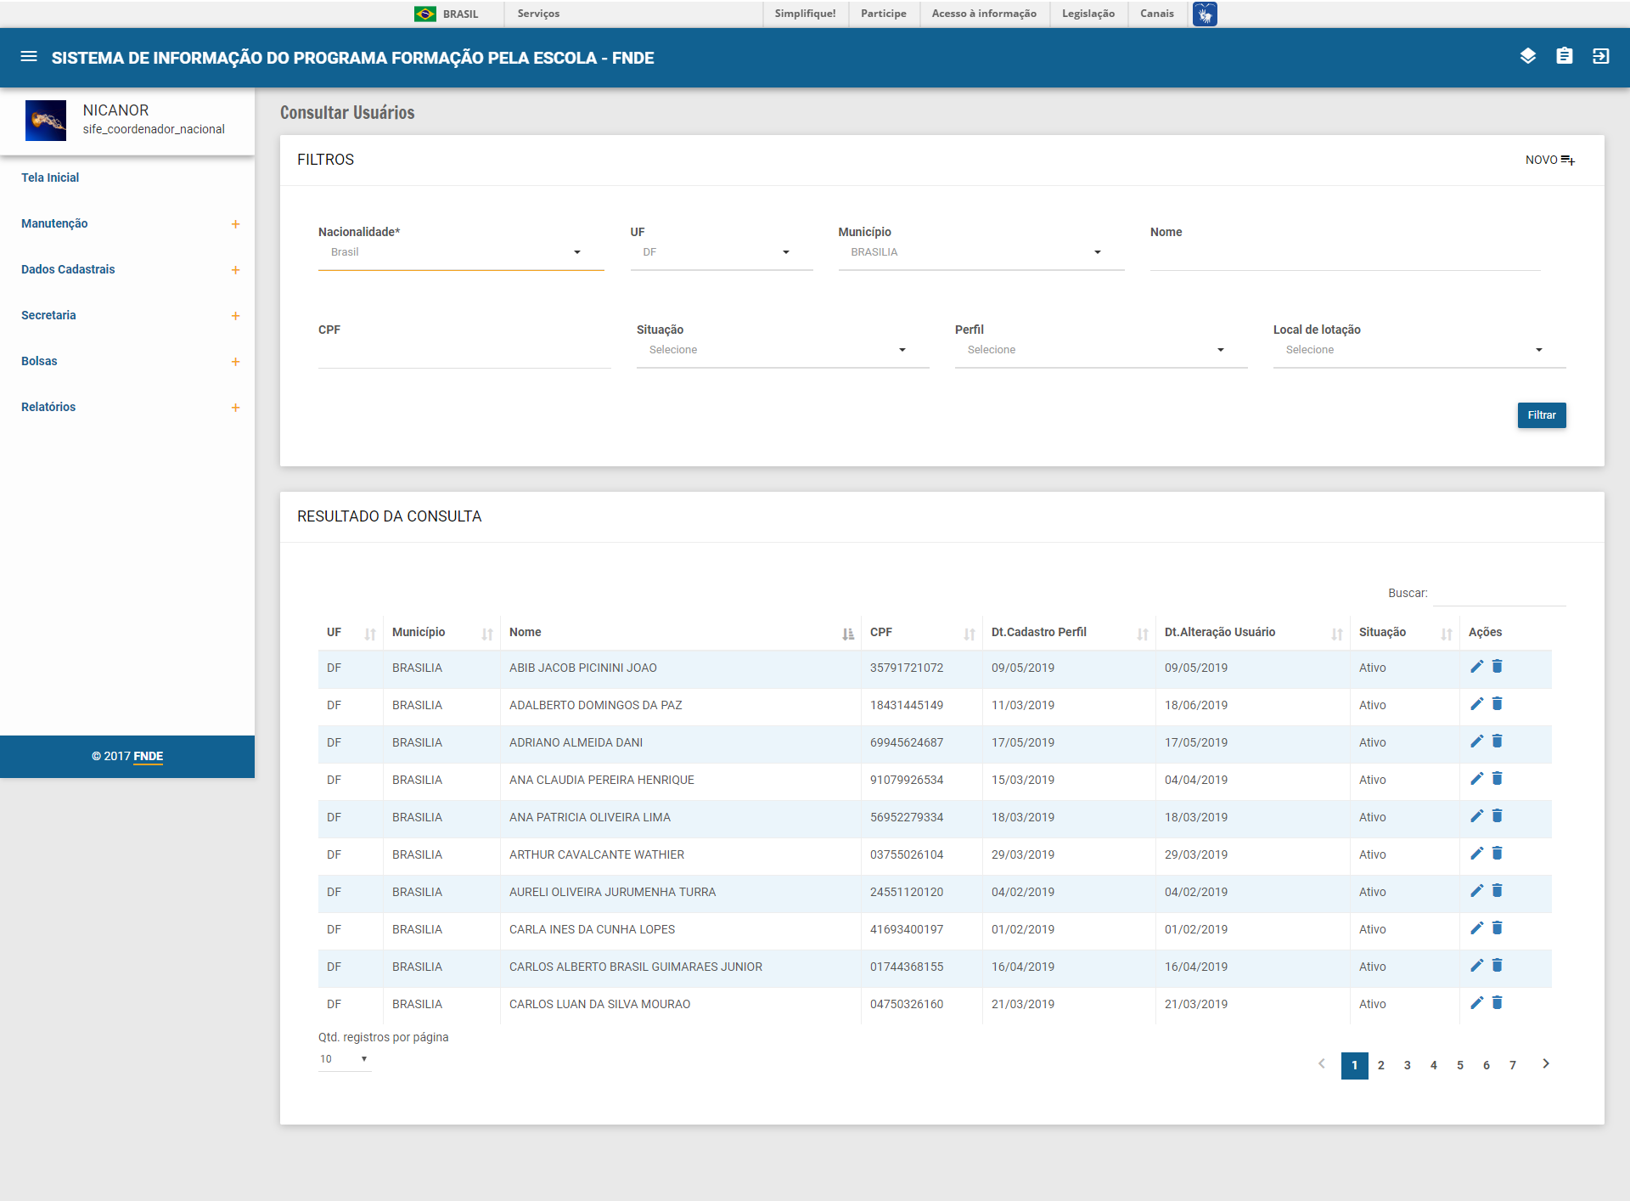Go to page 3 of results
This screenshot has width=1630, height=1201.
coord(1407,1065)
